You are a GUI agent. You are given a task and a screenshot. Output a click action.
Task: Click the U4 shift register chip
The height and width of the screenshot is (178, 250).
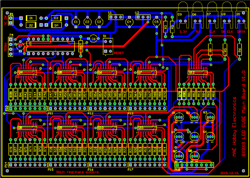pyautogui.click(x=27, y=72)
